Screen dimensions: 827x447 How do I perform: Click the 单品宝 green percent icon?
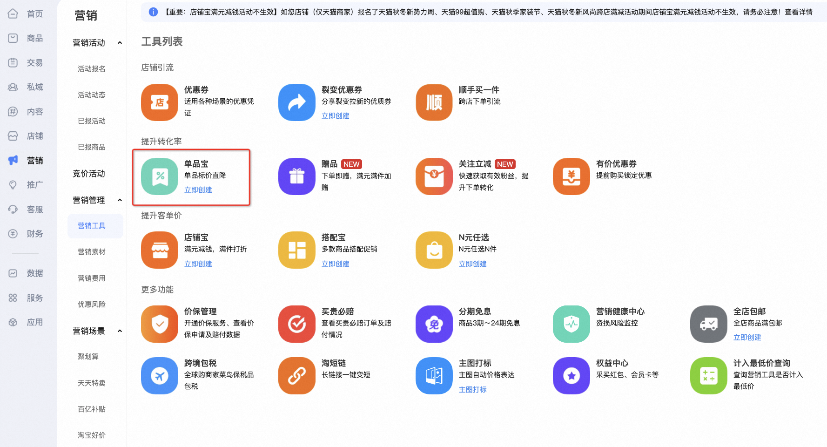[x=160, y=176]
